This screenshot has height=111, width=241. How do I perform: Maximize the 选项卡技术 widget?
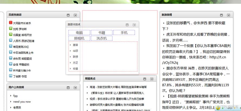point(127,25)
